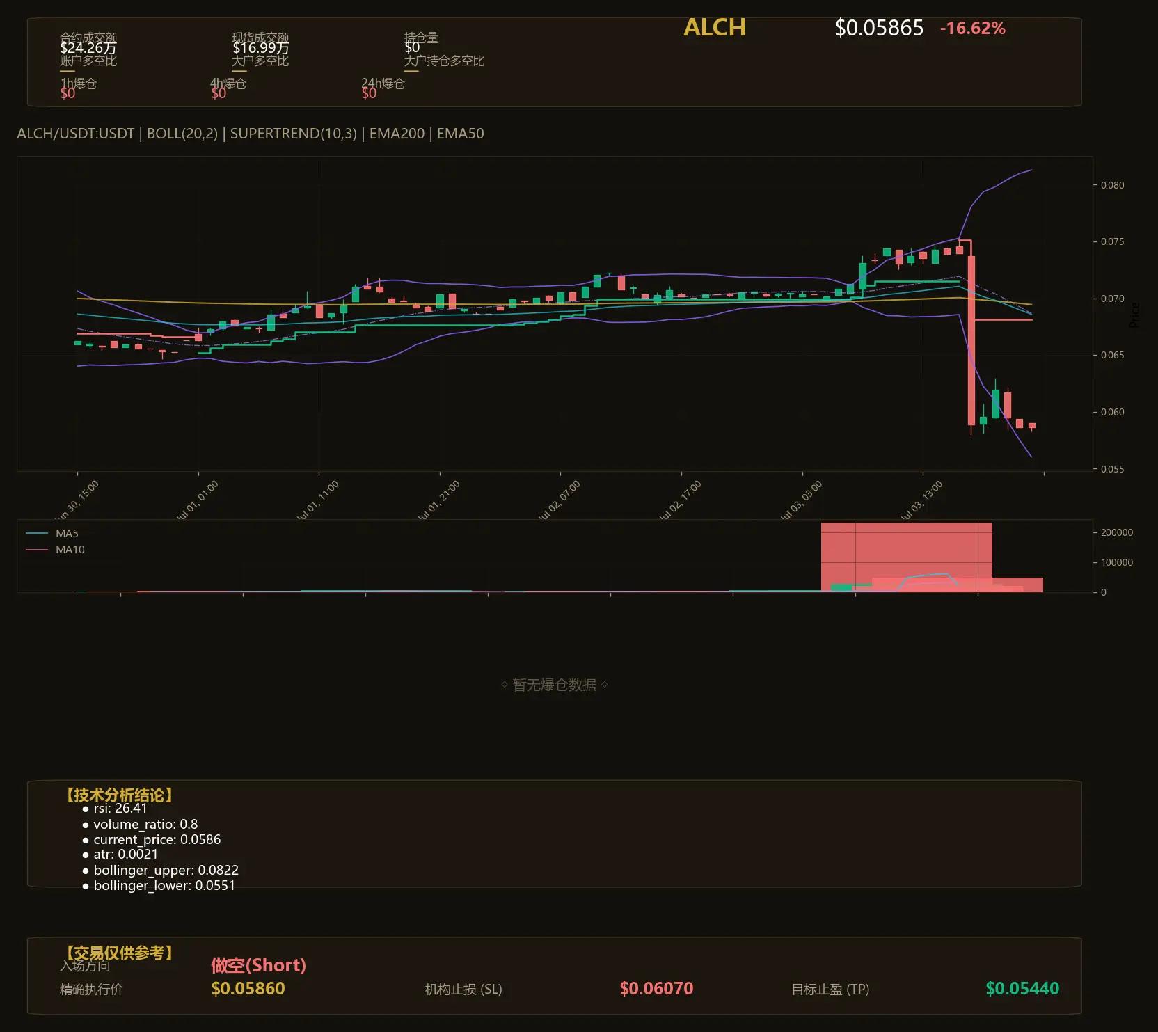This screenshot has width=1158, height=1032.
Task: Select the 0.055 price axis label
Action: coord(1112,469)
